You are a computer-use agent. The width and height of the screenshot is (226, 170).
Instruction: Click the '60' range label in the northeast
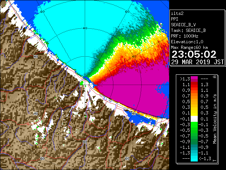point(127,11)
